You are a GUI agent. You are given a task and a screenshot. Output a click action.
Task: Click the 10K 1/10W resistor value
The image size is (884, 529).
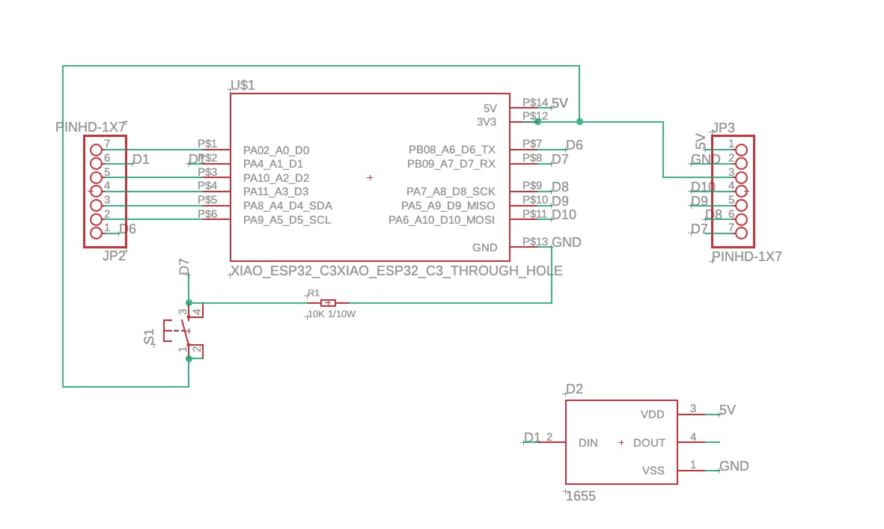(332, 314)
